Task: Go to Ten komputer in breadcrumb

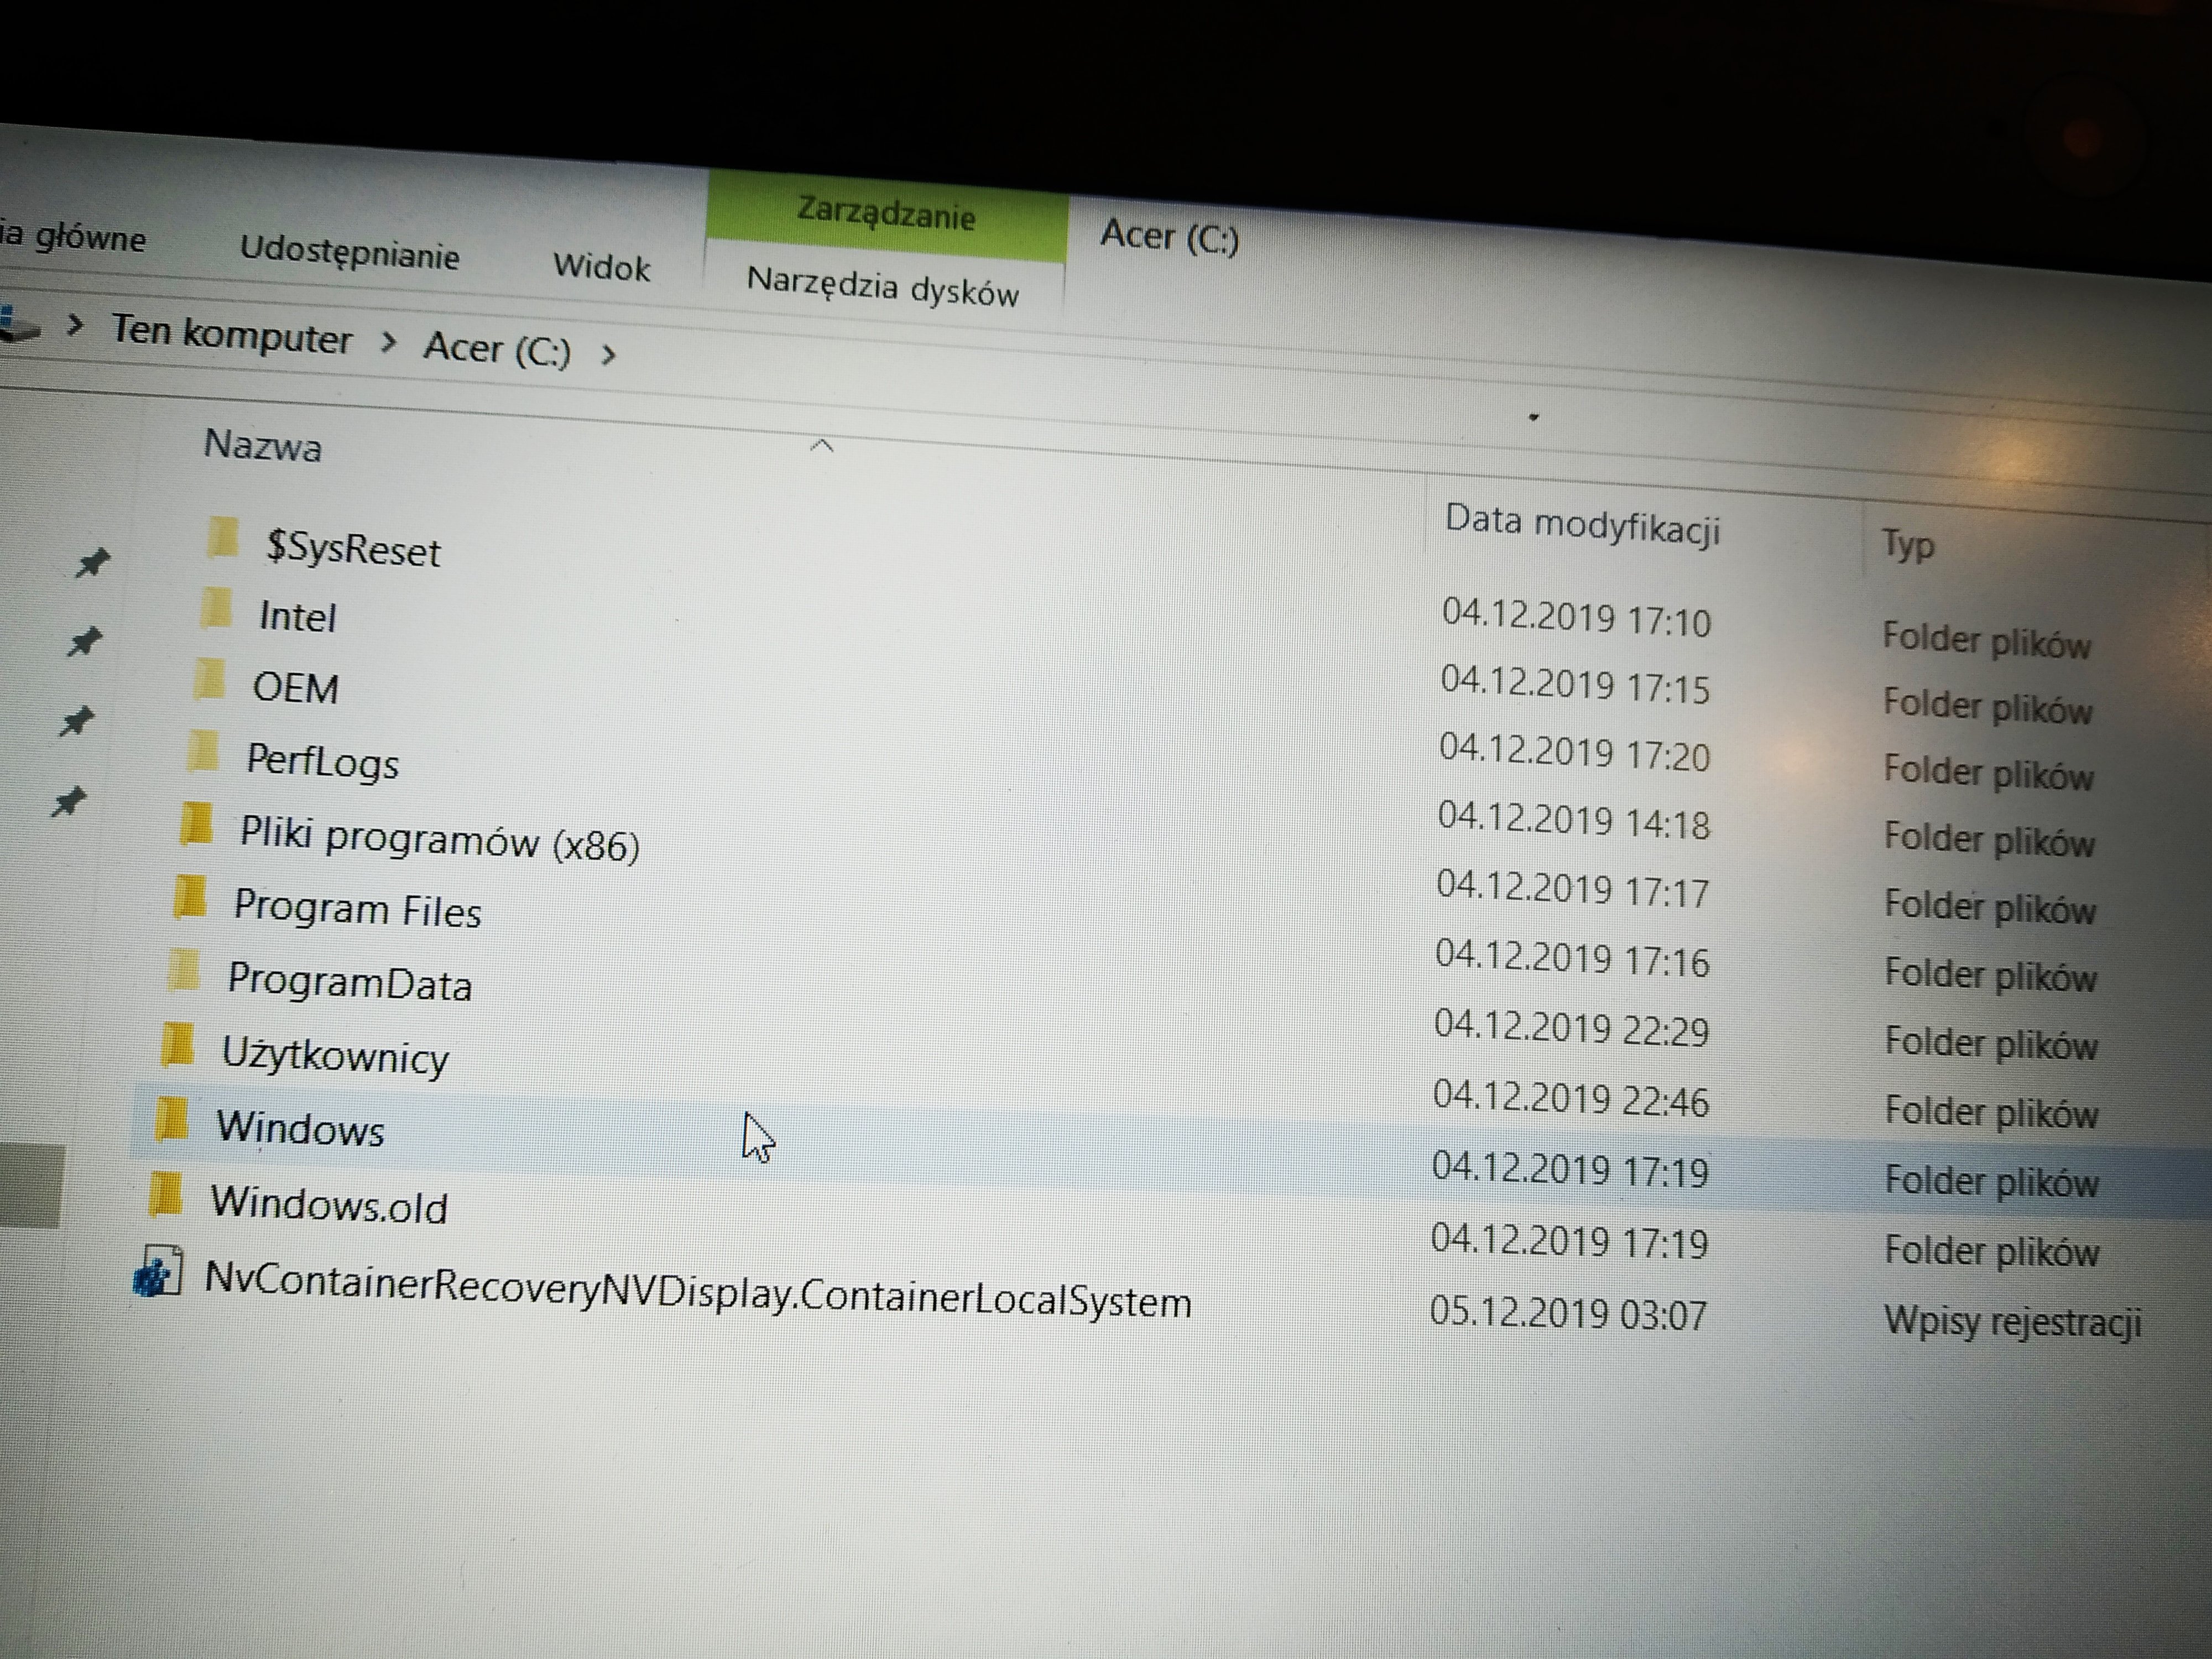Action: (231, 334)
